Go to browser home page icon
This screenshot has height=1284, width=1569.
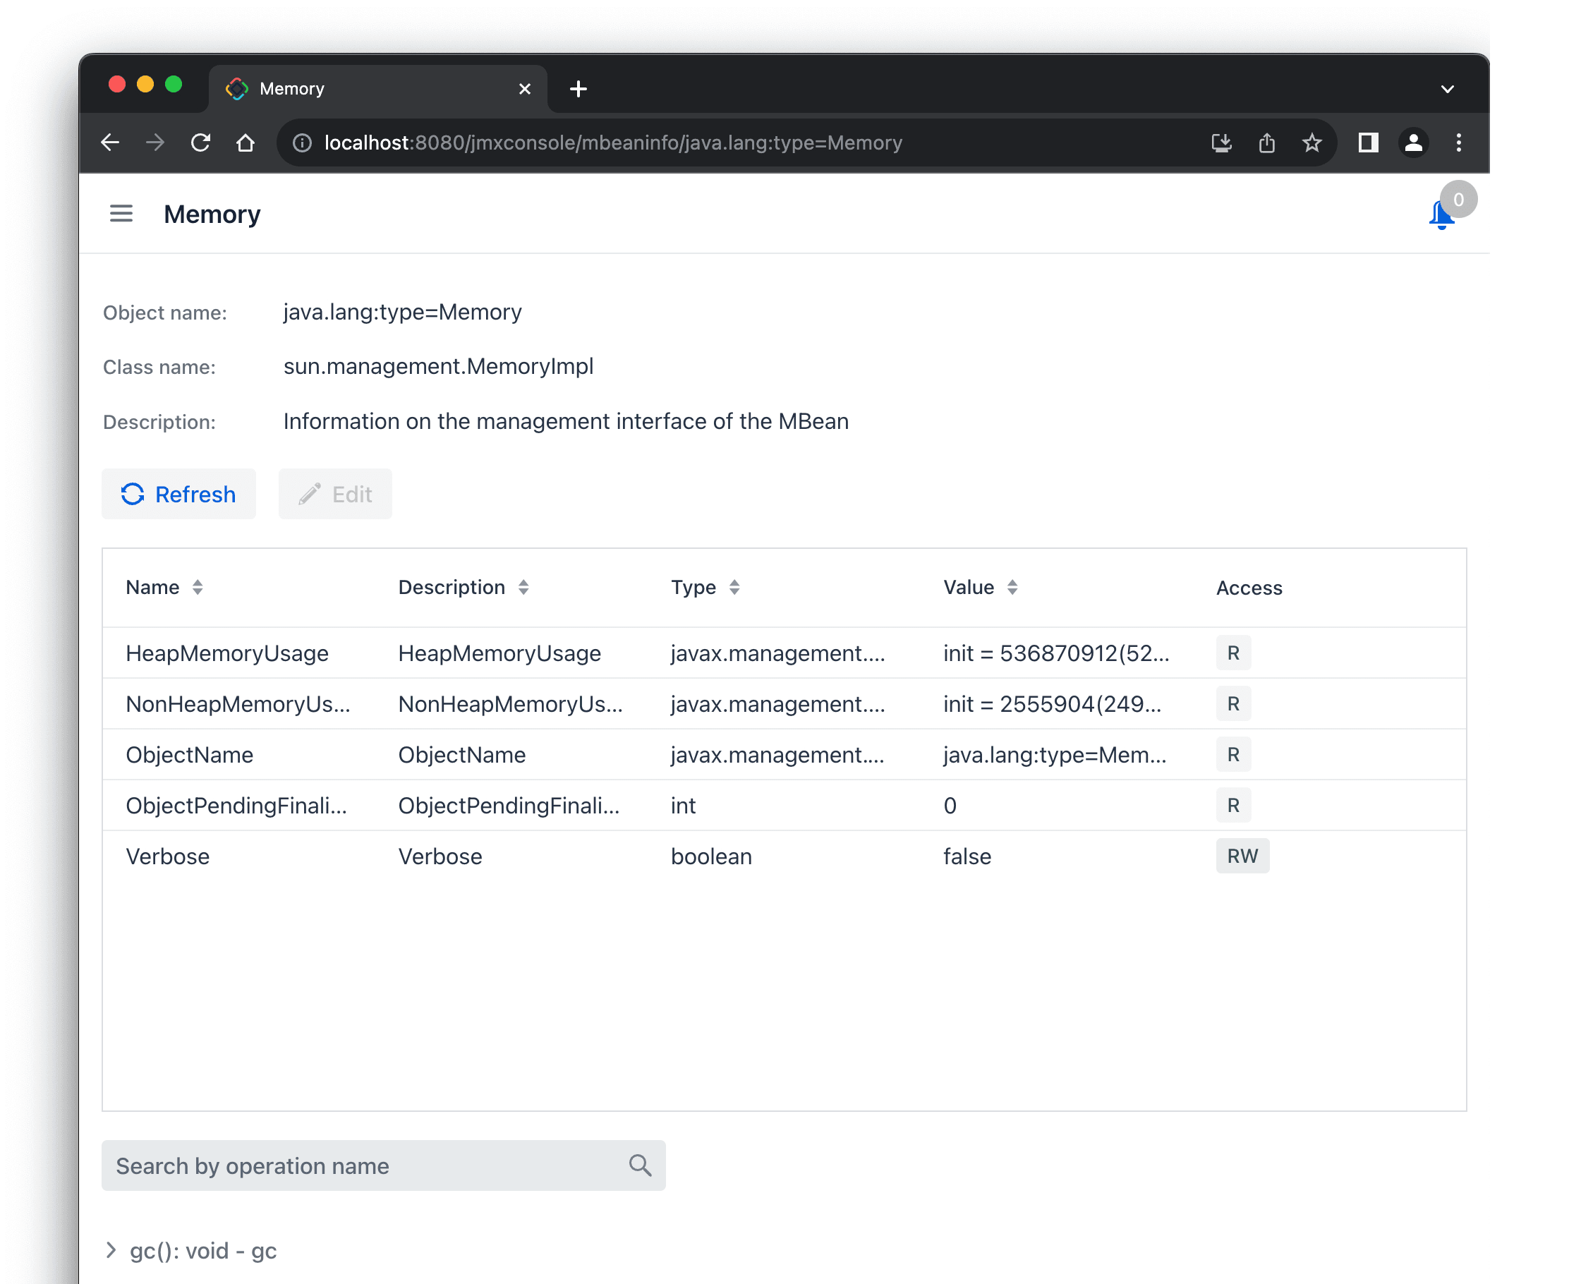tap(246, 142)
